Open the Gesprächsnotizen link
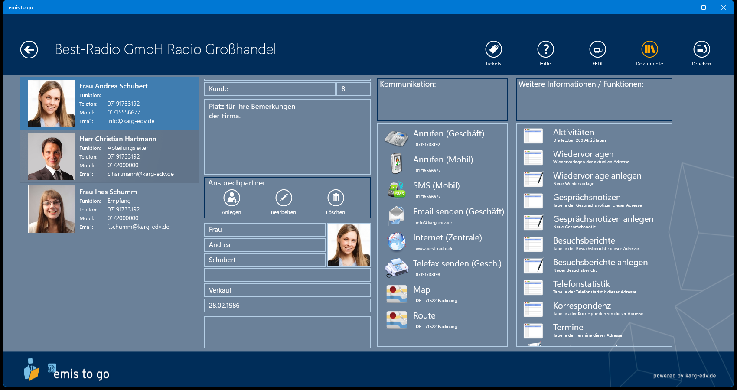The image size is (737, 390). (x=587, y=198)
